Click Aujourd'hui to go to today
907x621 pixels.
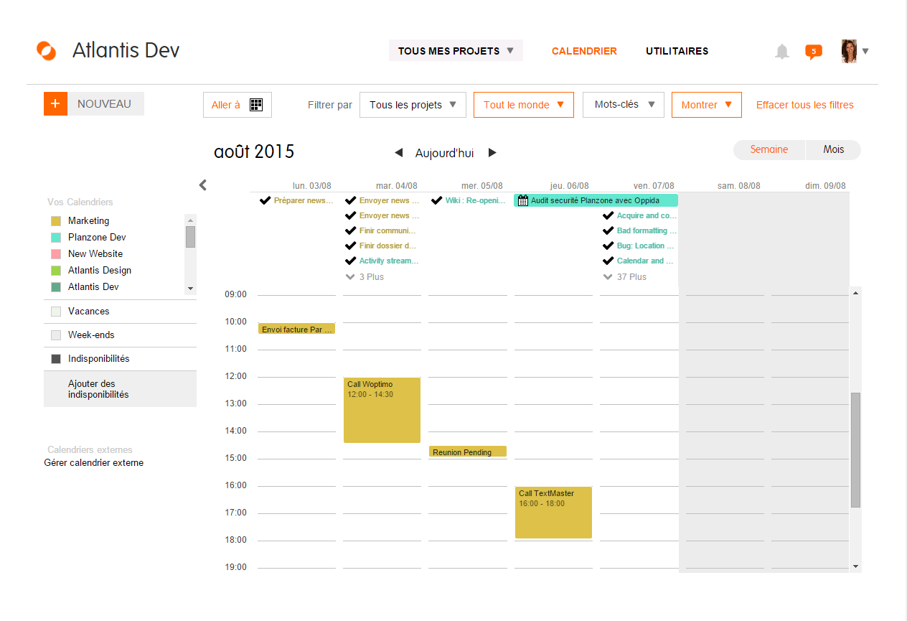[444, 153]
